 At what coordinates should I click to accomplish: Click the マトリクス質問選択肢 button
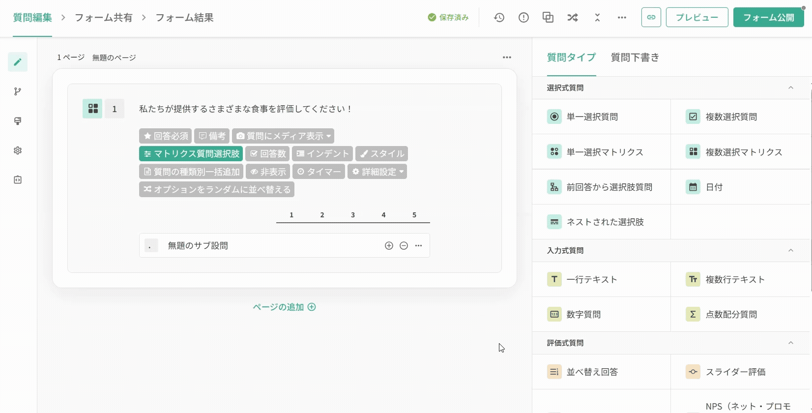[x=191, y=154]
